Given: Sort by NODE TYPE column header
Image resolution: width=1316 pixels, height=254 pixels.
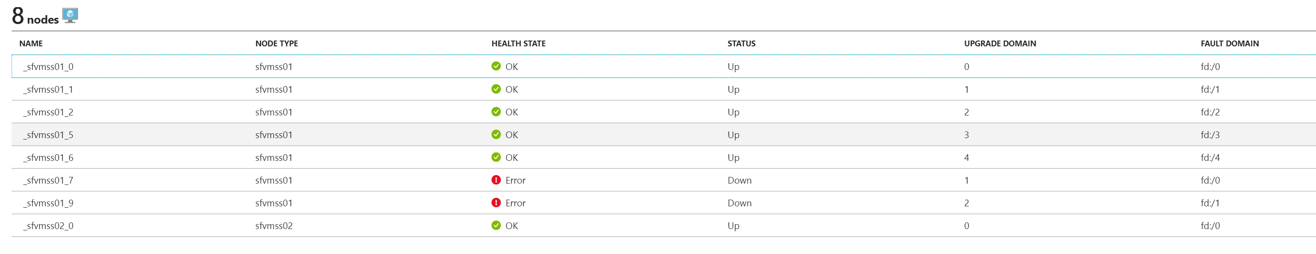Looking at the screenshot, I should (276, 44).
